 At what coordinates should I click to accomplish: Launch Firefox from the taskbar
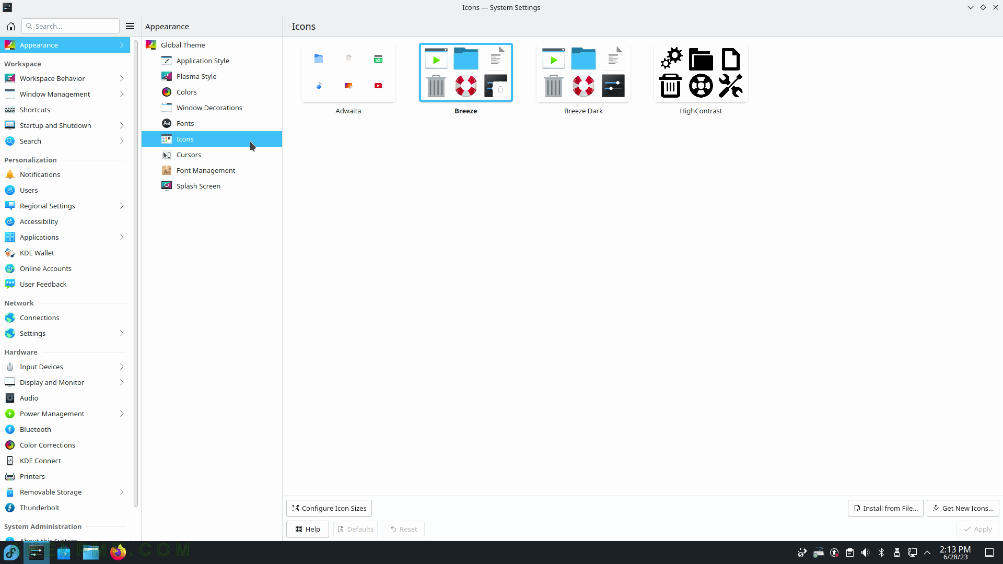pos(118,553)
